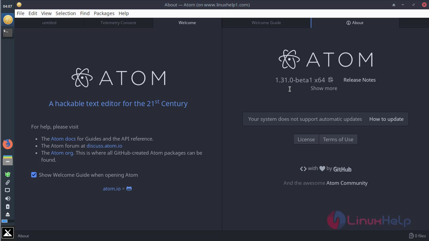Visit the discuss.atom.io forum link
Image resolution: width=429 pixels, height=241 pixels.
coord(104,146)
